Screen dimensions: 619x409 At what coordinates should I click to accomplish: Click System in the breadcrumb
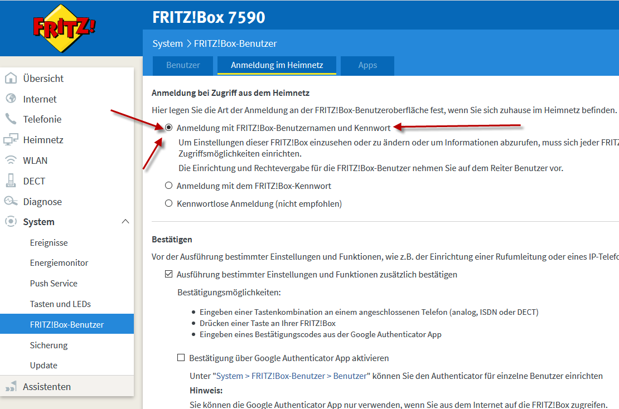pos(168,43)
